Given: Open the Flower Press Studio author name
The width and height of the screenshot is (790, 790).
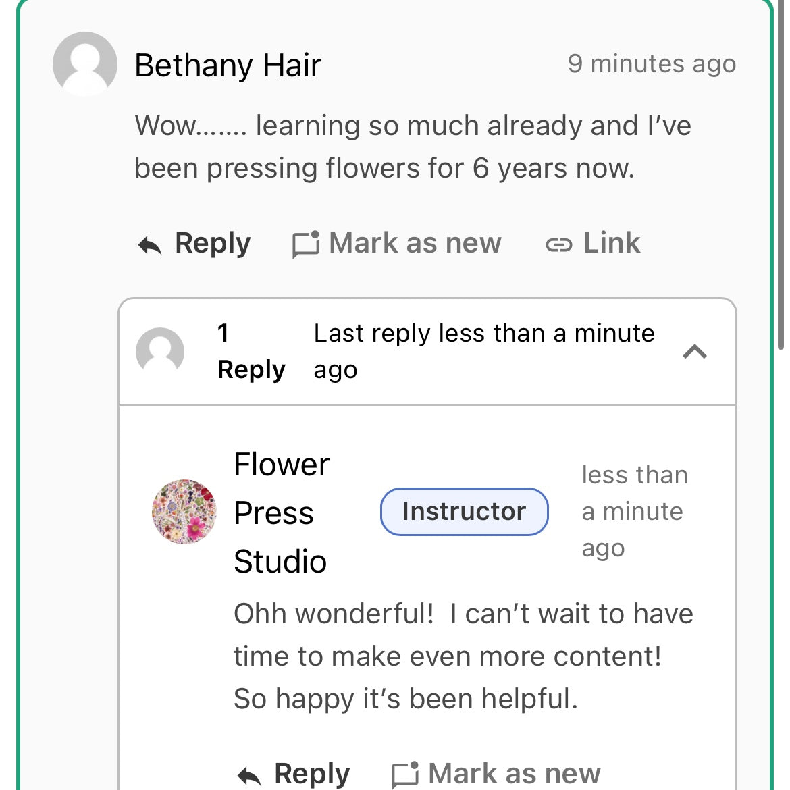Looking at the screenshot, I should pyautogui.click(x=281, y=512).
